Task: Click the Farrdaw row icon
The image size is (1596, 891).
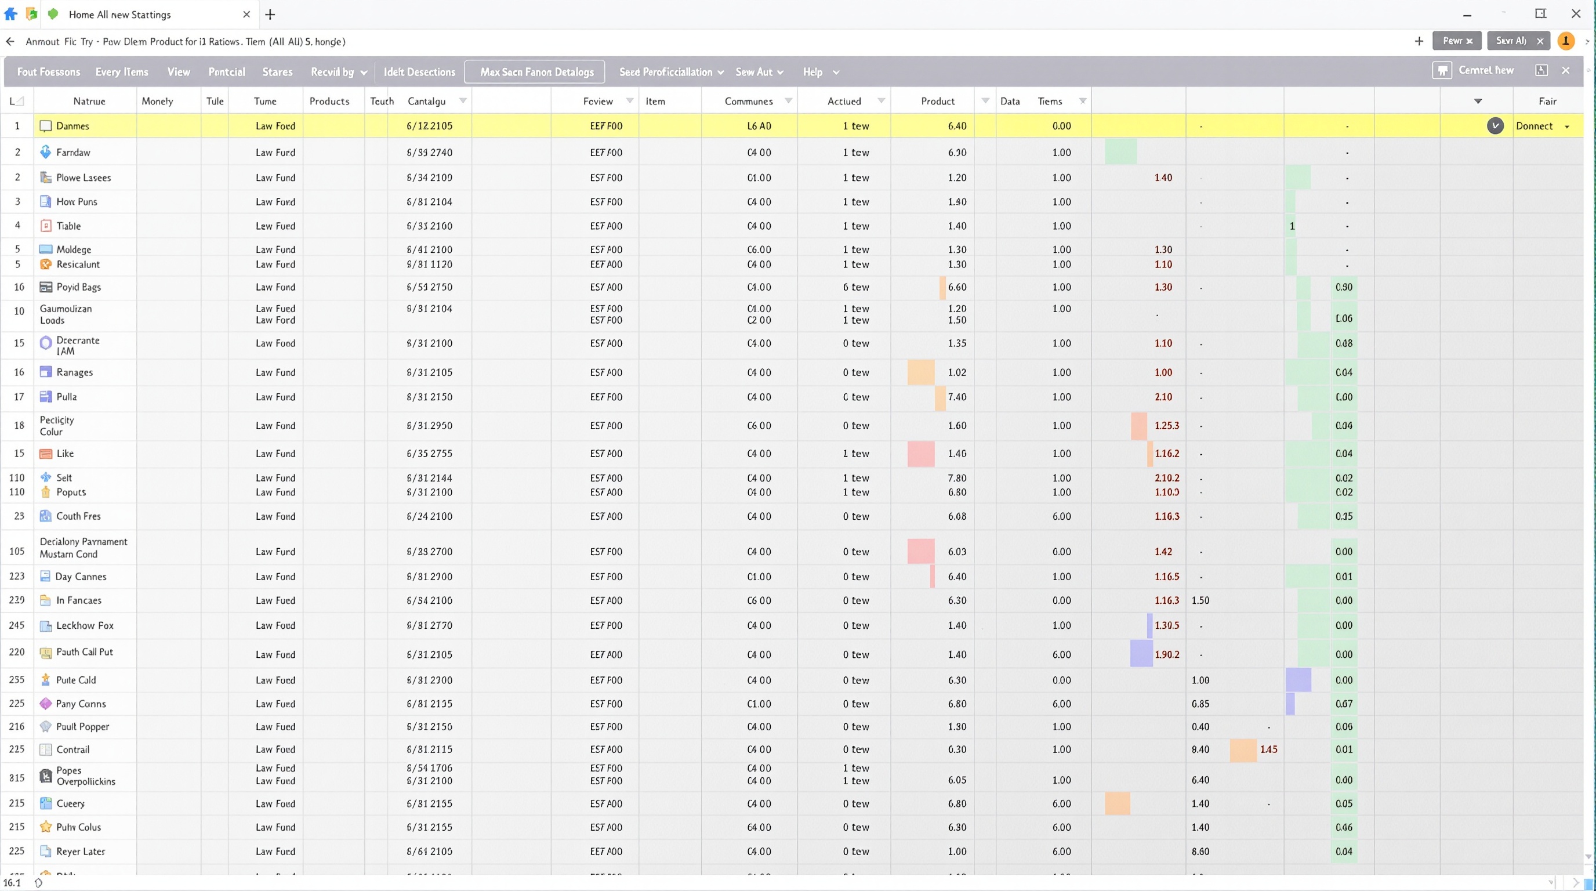Action: 45,152
